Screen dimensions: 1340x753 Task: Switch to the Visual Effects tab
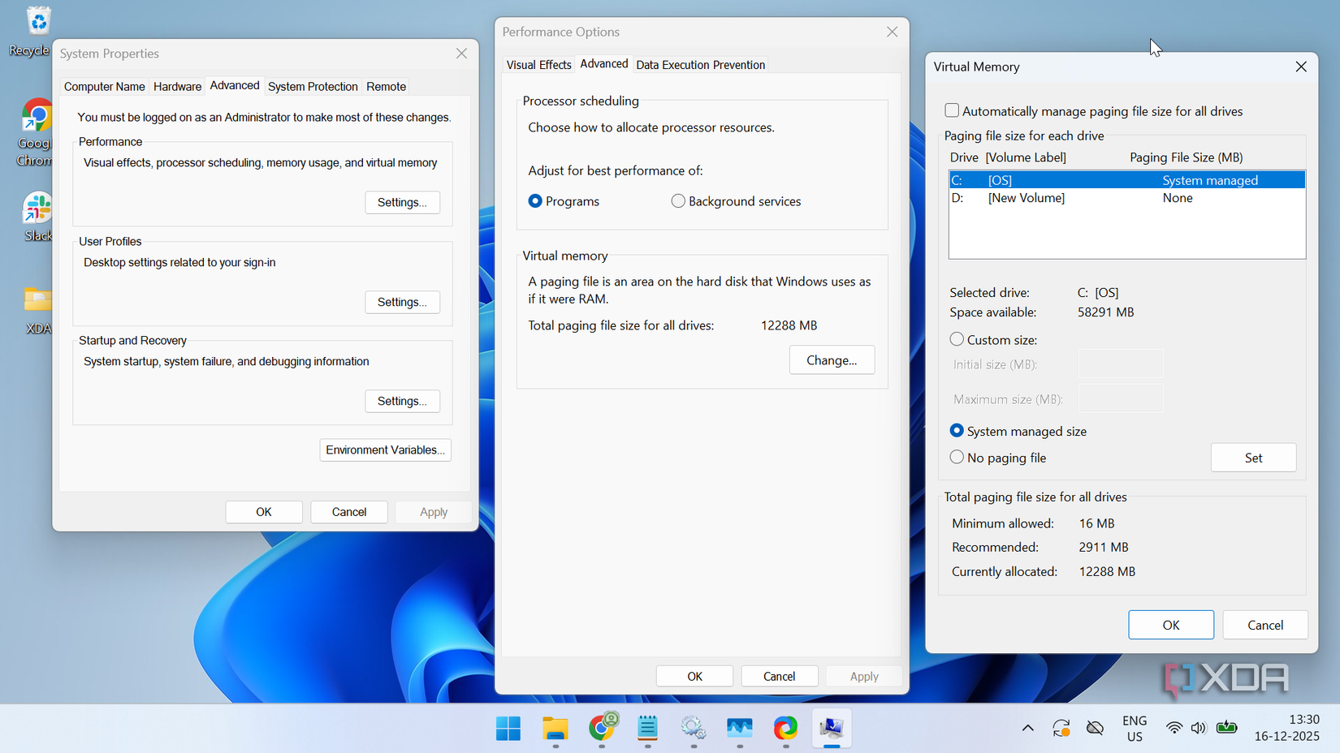(x=538, y=64)
